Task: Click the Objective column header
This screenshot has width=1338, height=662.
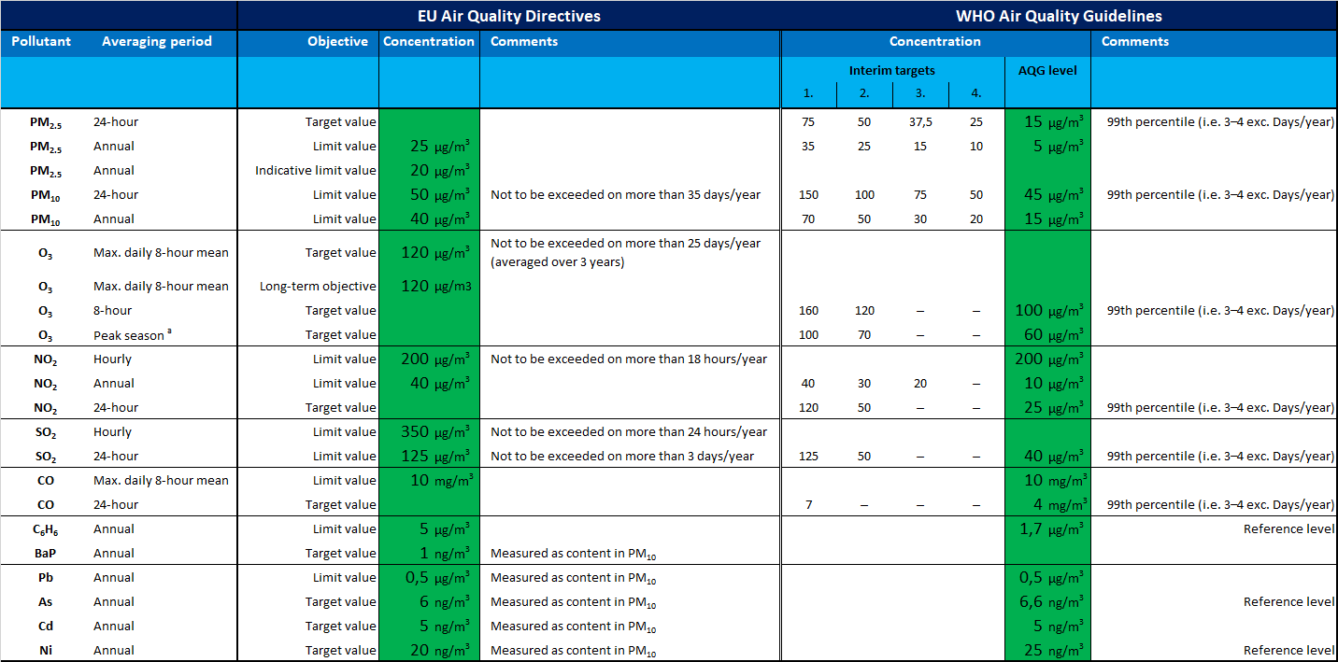Action: click(x=337, y=41)
